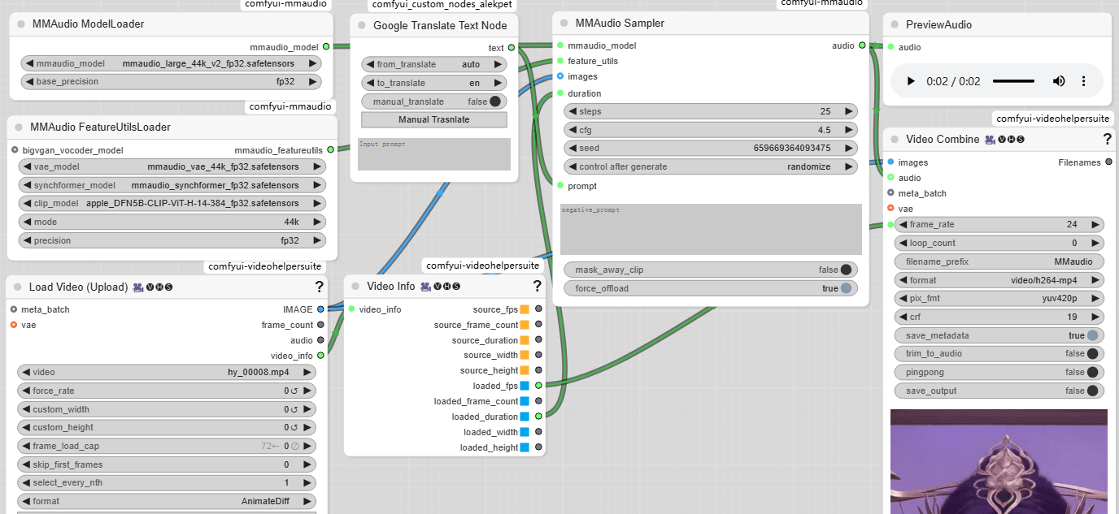Collapse the MMAudio ModelLoader node via its title dot
1119x514 pixels.
point(21,24)
